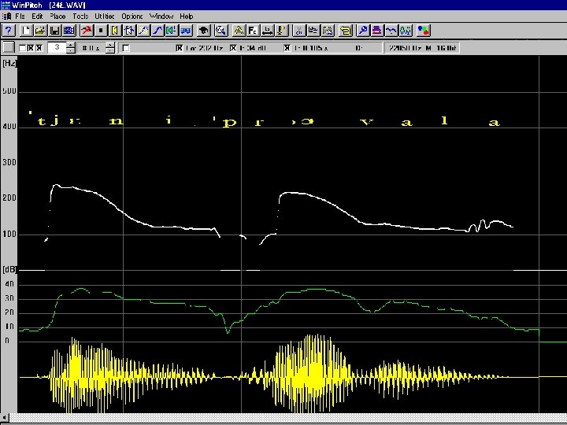Click the yellow 'n' phonetic label

(116, 121)
